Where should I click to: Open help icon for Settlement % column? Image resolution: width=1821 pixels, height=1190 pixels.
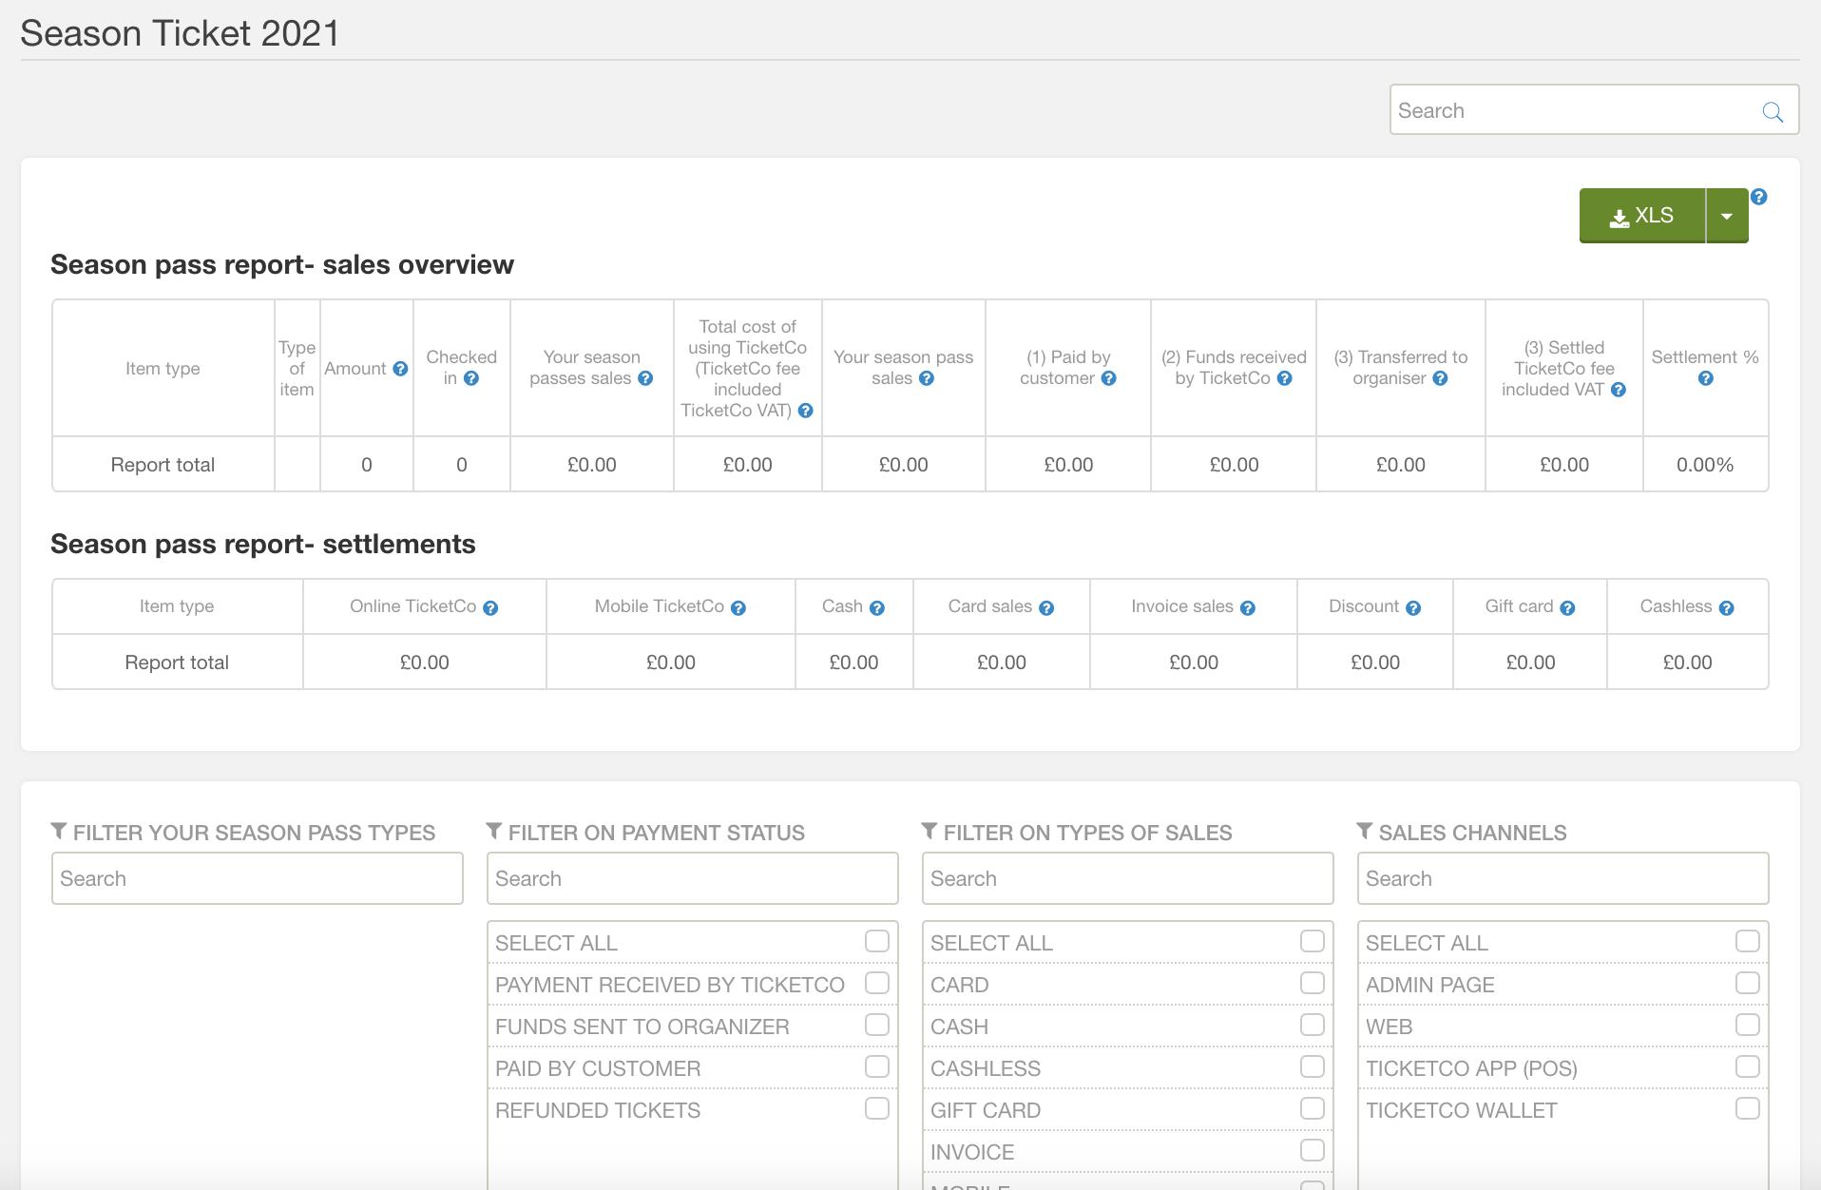(1705, 378)
